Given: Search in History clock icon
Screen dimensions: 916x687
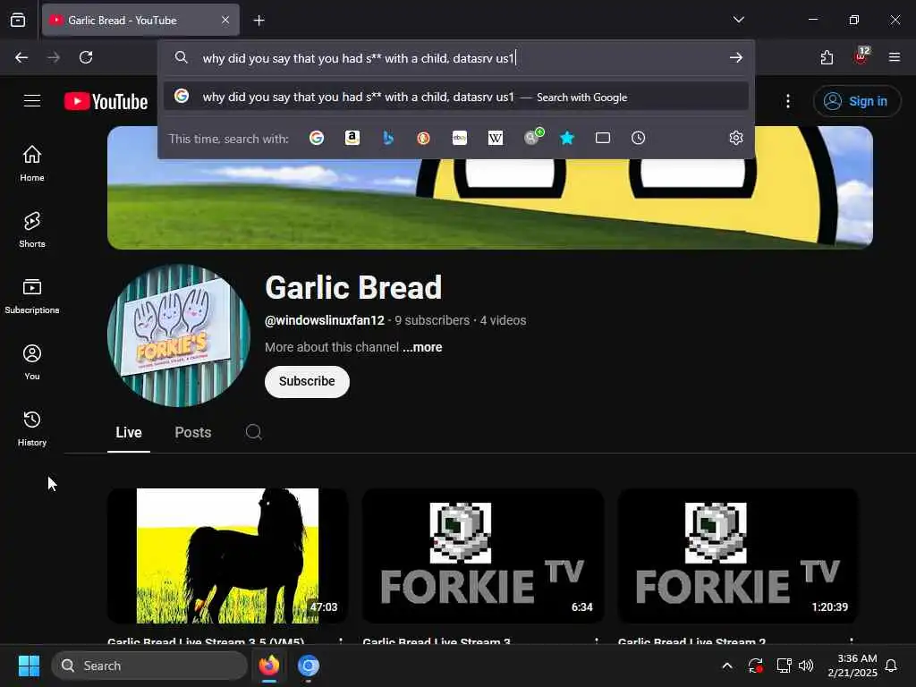Looking at the screenshot, I should [638, 138].
